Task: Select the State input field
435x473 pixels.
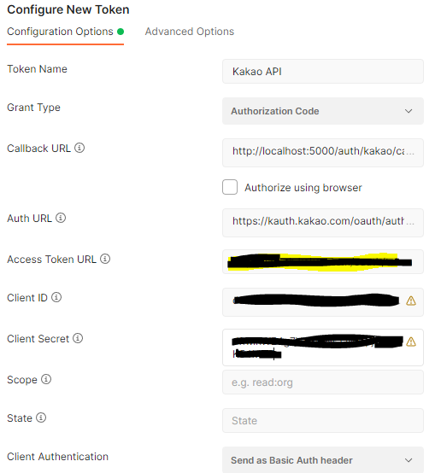Action: coord(323,421)
